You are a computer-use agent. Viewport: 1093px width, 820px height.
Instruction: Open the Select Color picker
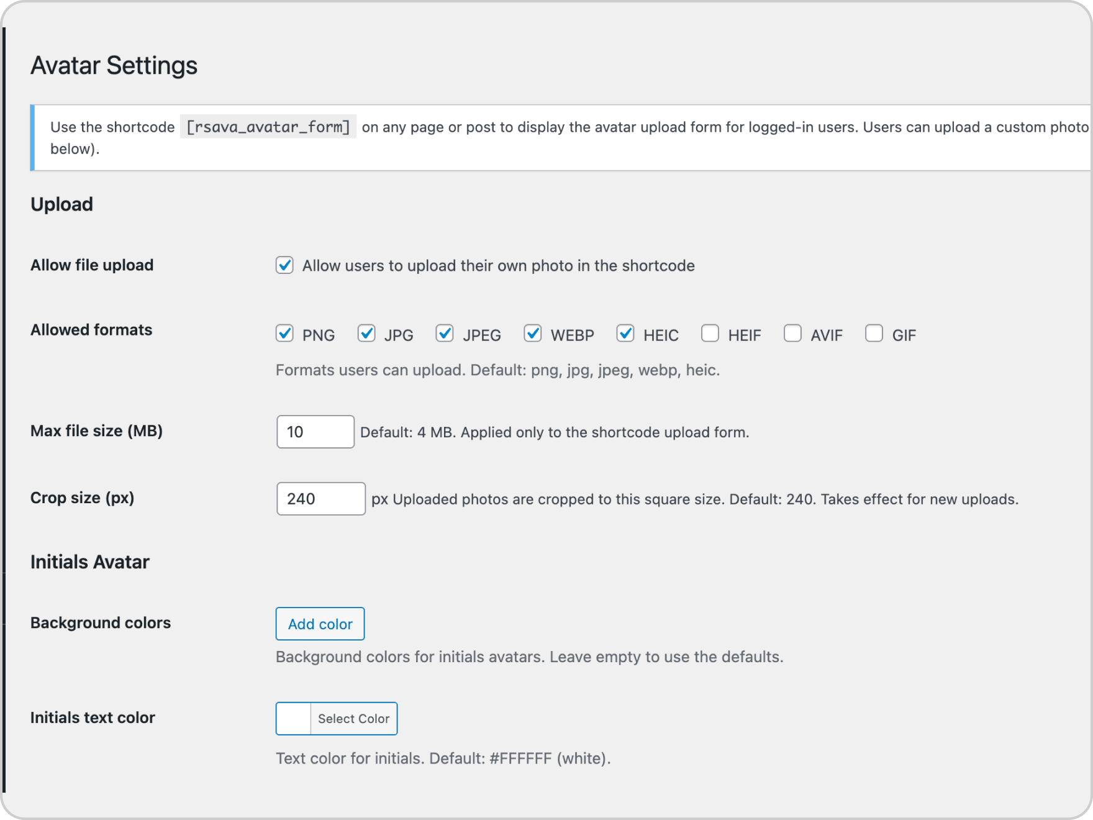pyautogui.click(x=353, y=719)
